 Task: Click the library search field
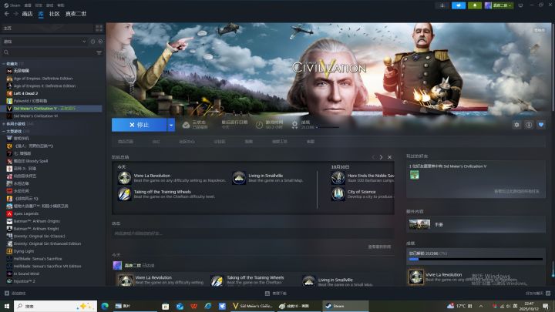pyautogui.click(x=48, y=52)
